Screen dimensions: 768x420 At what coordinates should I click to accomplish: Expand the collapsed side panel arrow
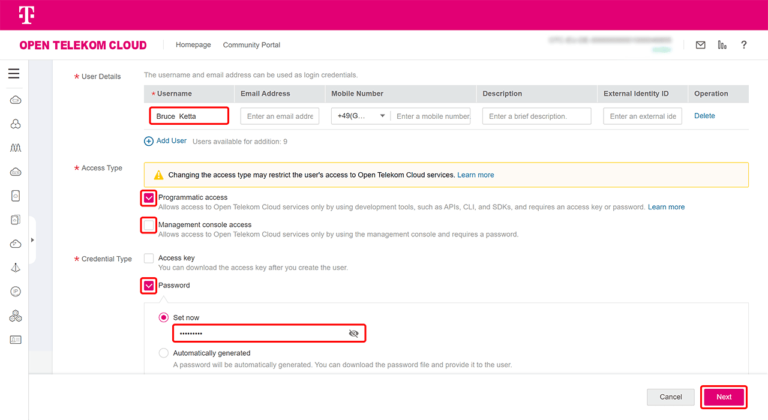tap(32, 240)
